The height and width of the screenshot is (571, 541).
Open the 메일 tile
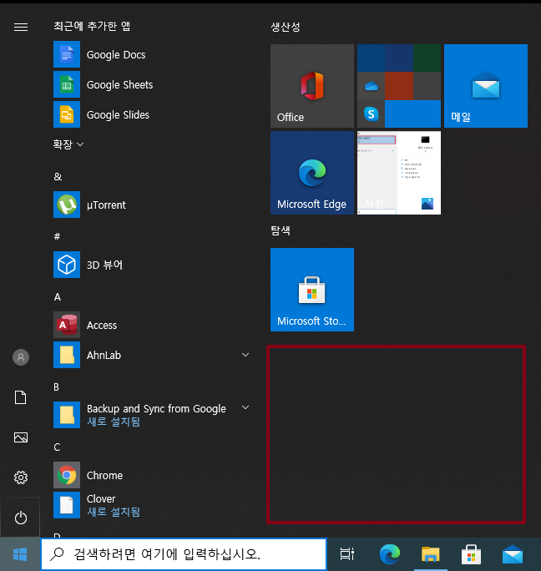coord(486,86)
